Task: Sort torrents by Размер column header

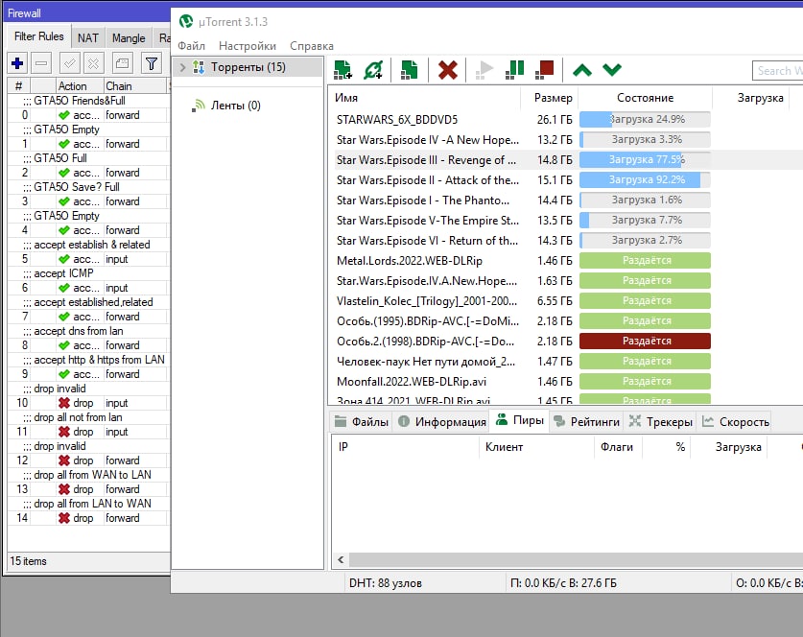Action: pos(550,98)
